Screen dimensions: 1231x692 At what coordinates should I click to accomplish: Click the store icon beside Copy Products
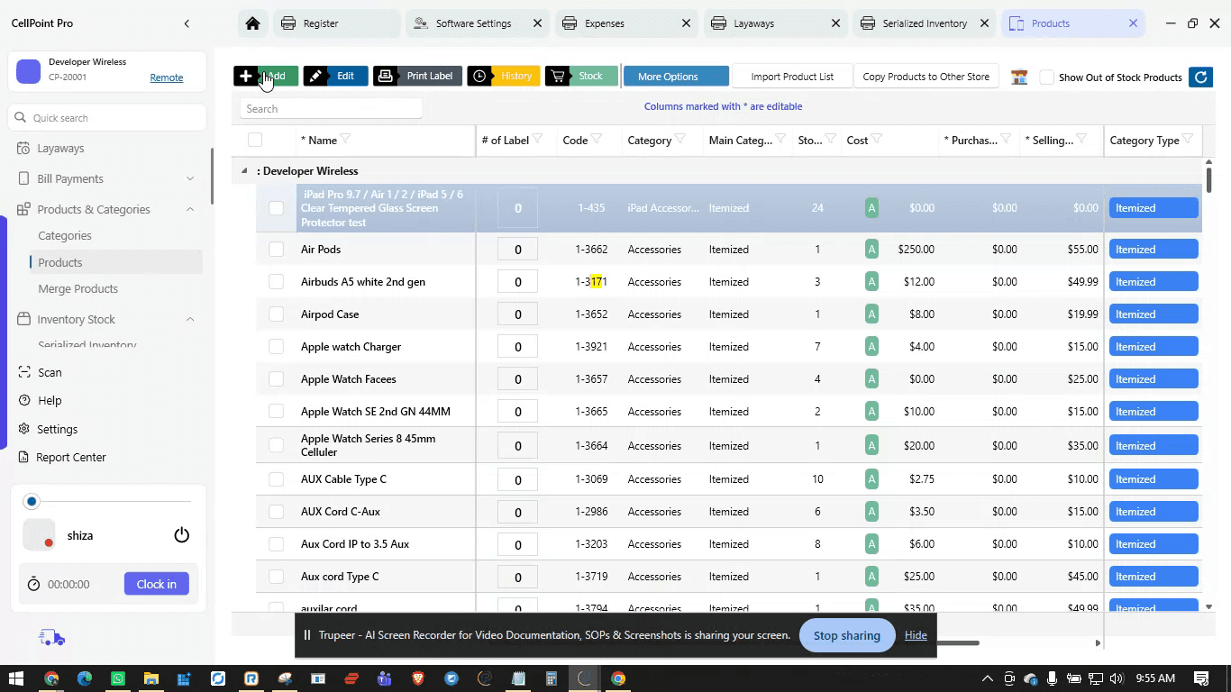point(1019,77)
